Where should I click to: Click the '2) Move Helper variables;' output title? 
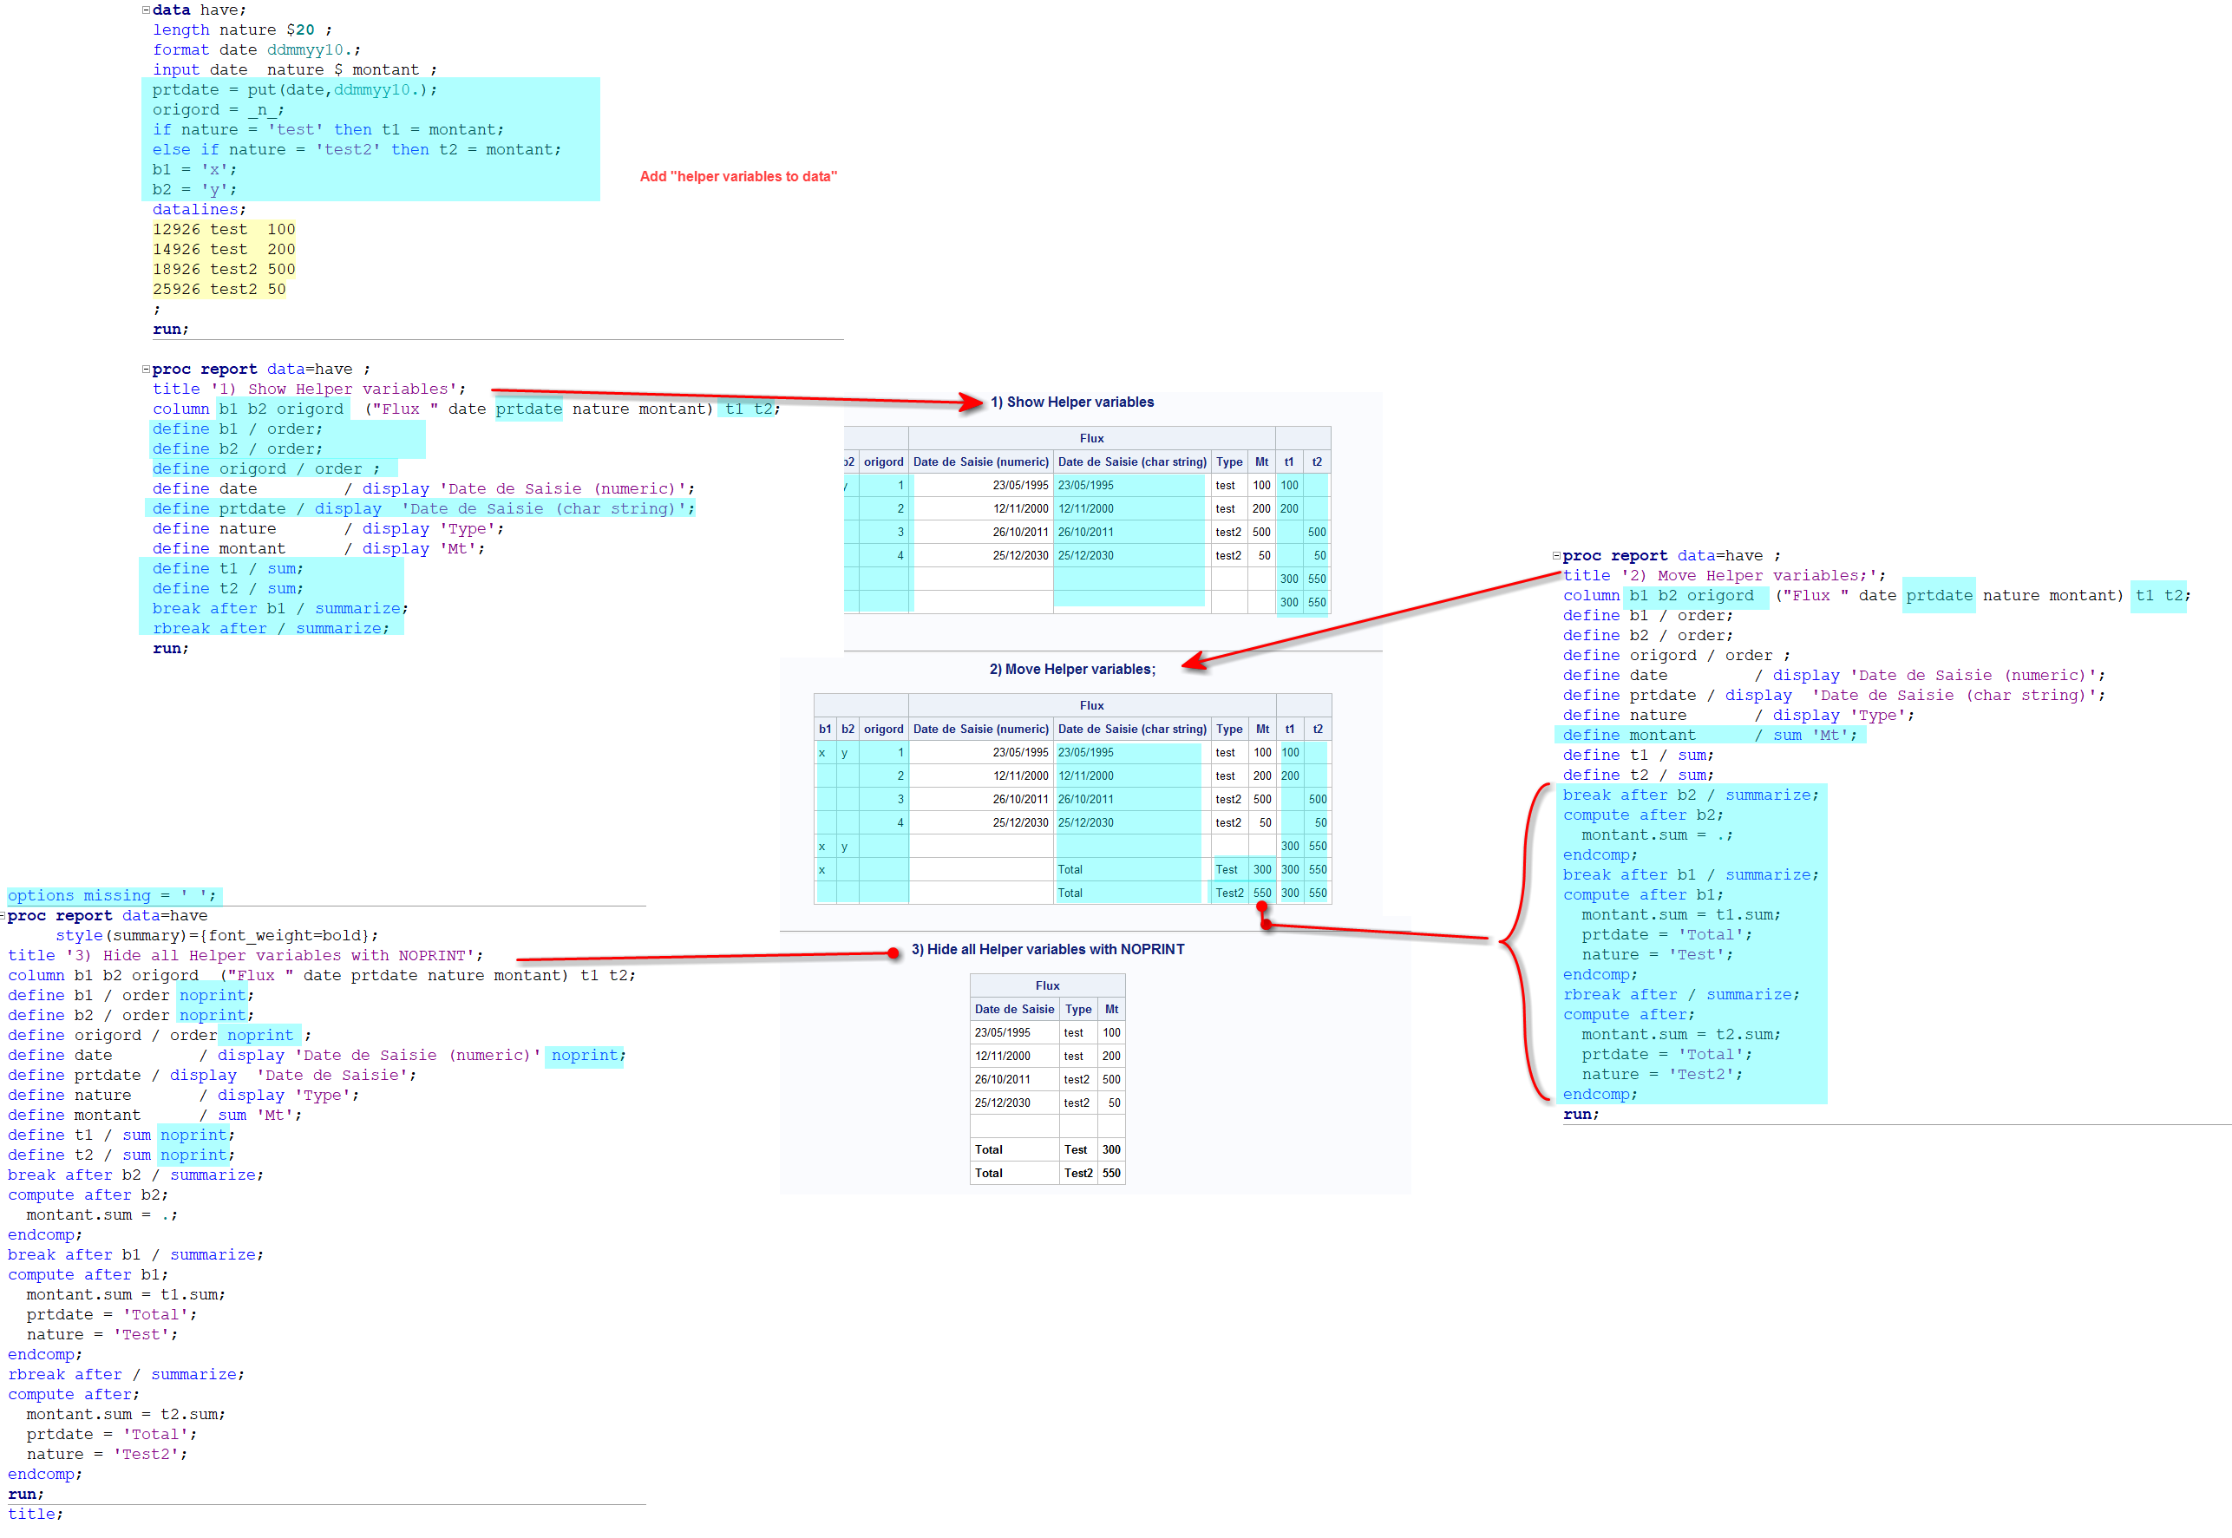point(1071,669)
